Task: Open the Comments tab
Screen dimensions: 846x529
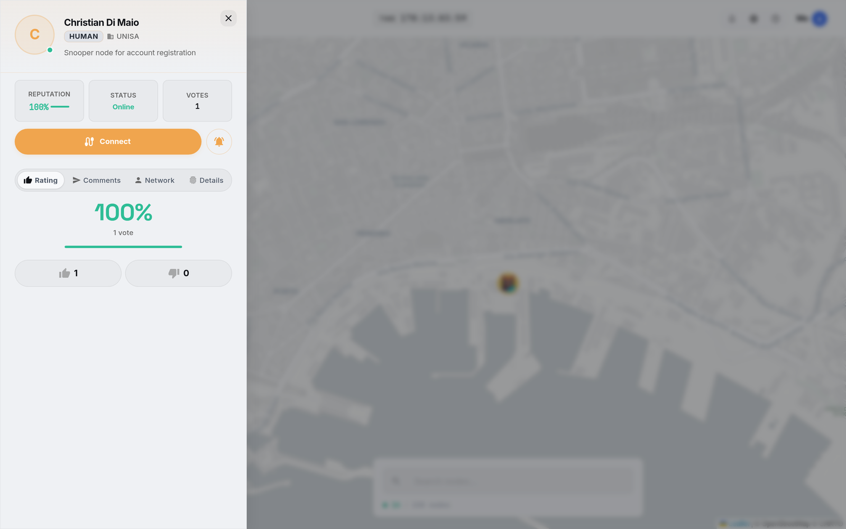Action: 97,180
